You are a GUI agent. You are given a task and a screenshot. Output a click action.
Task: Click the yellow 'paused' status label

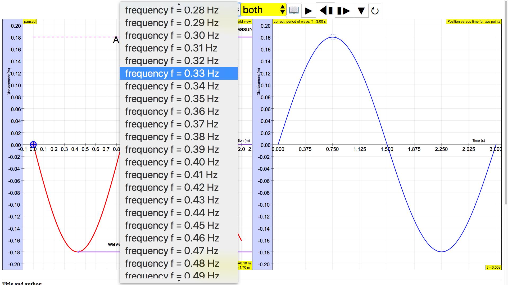[x=30, y=22]
